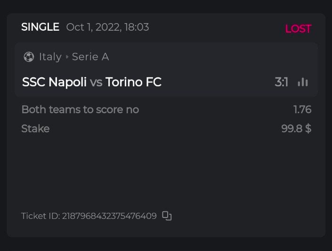Open match statistics bar chart icon
The width and height of the screenshot is (332, 251).
303,83
